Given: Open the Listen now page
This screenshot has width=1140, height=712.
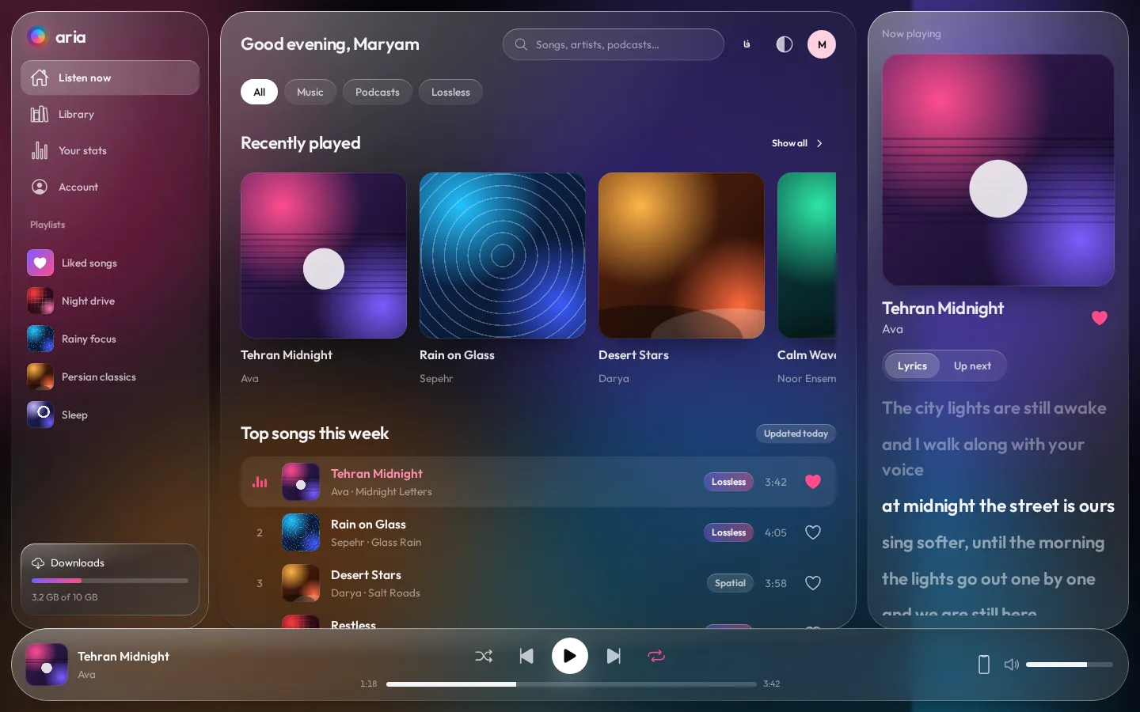Looking at the screenshot, I should click(110, 78).
